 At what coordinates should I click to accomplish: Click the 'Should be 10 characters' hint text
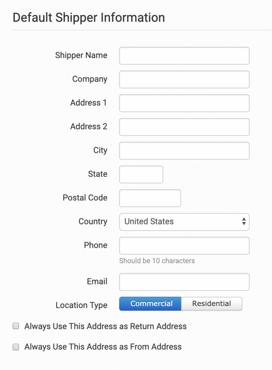coord(157,261)
